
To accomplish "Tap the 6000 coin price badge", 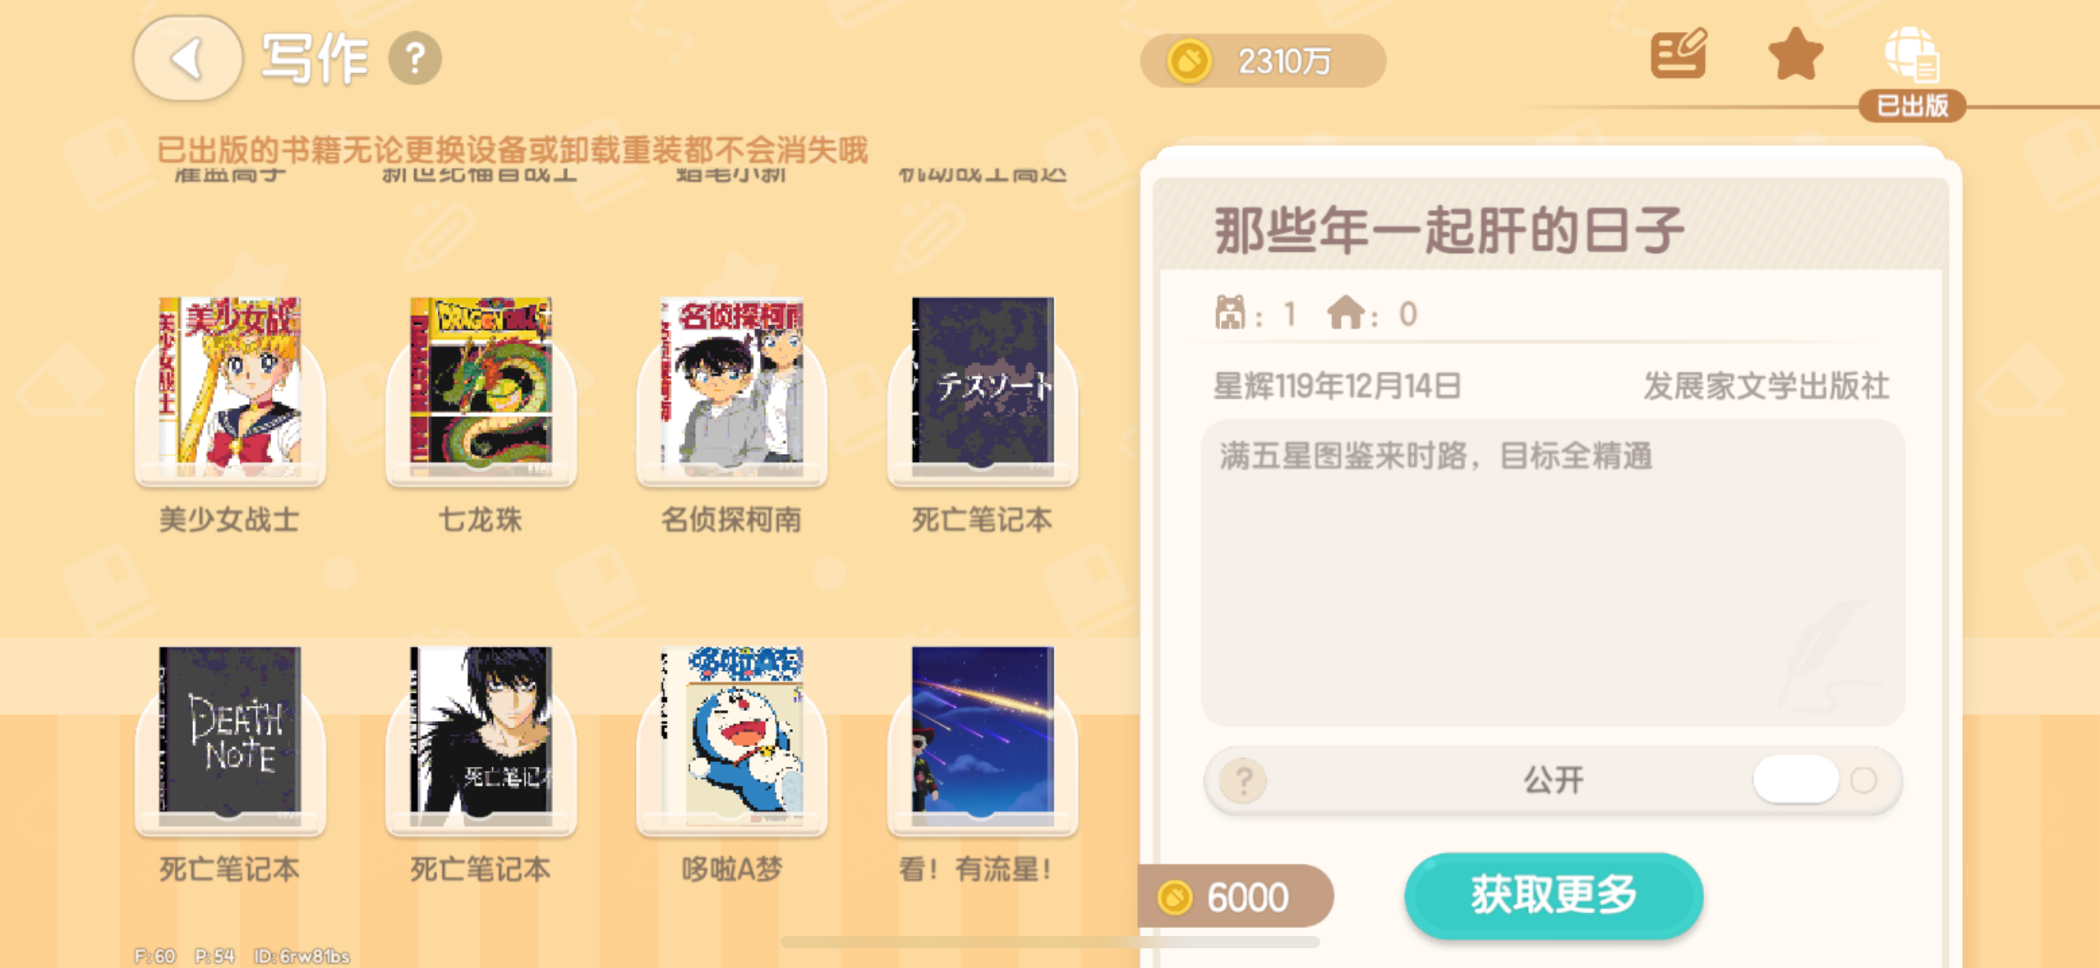I will 1235,897.
